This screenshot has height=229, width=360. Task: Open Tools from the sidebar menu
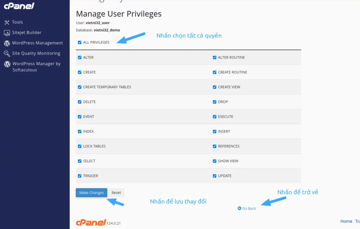tap(17, 22)
